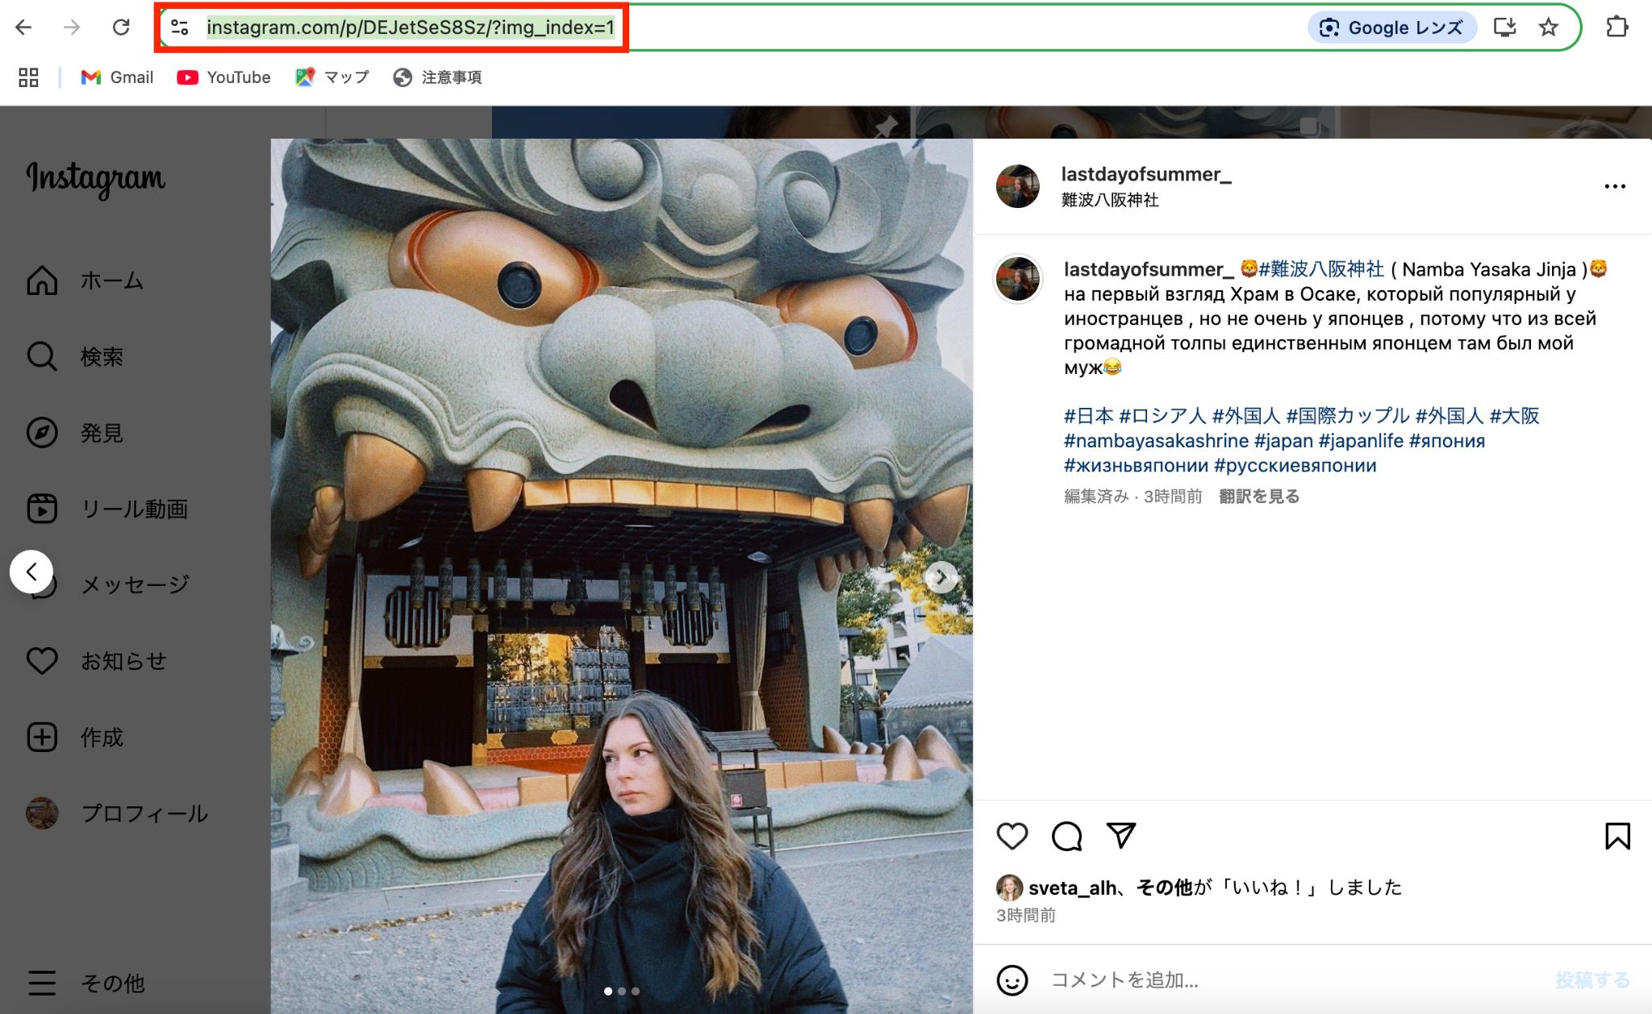Screen dimensions: 1652x1014
Task: Click the 3時間前 timestamp below likes
Action: point(1026,916)
